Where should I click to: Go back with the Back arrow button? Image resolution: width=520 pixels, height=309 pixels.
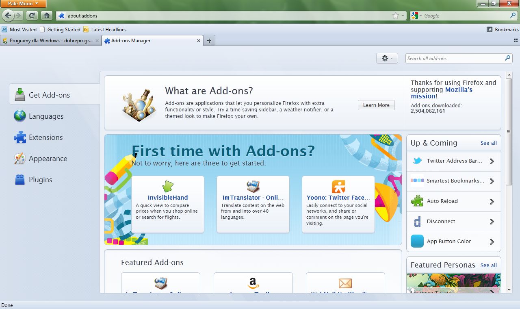pos(8,15)
